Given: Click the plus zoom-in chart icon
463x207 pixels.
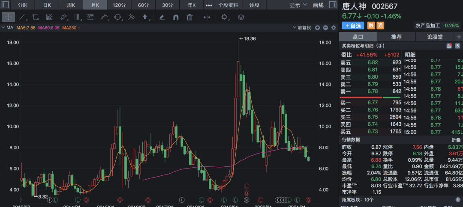Looking at the screenshot, I should coord(317,28).
